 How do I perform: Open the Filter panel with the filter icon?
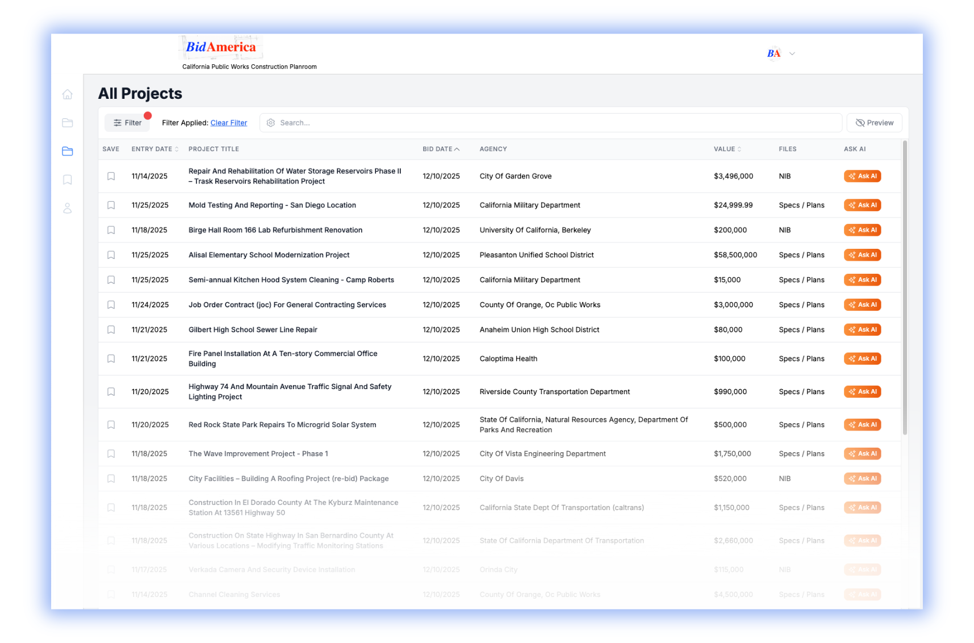[x=127, y=122]
